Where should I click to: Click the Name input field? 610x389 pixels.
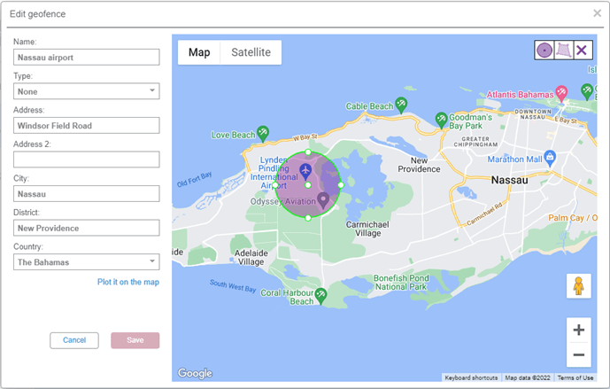86,58
